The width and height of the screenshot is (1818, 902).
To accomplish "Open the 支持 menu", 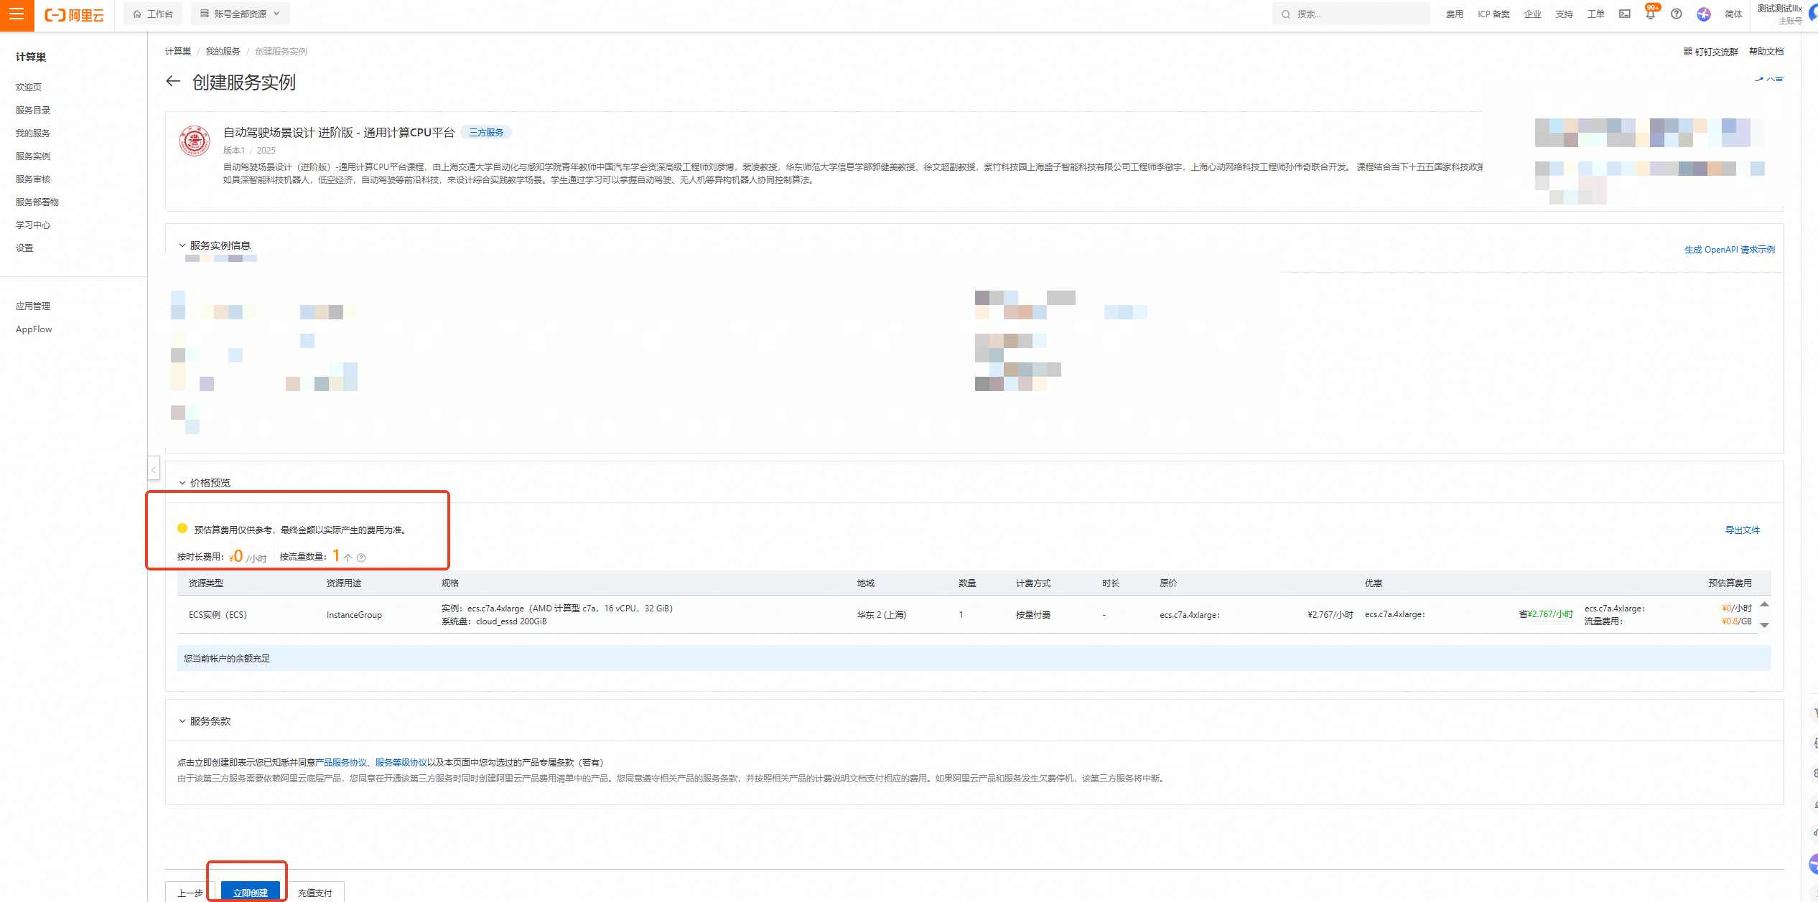I will tap(1564, 14).
